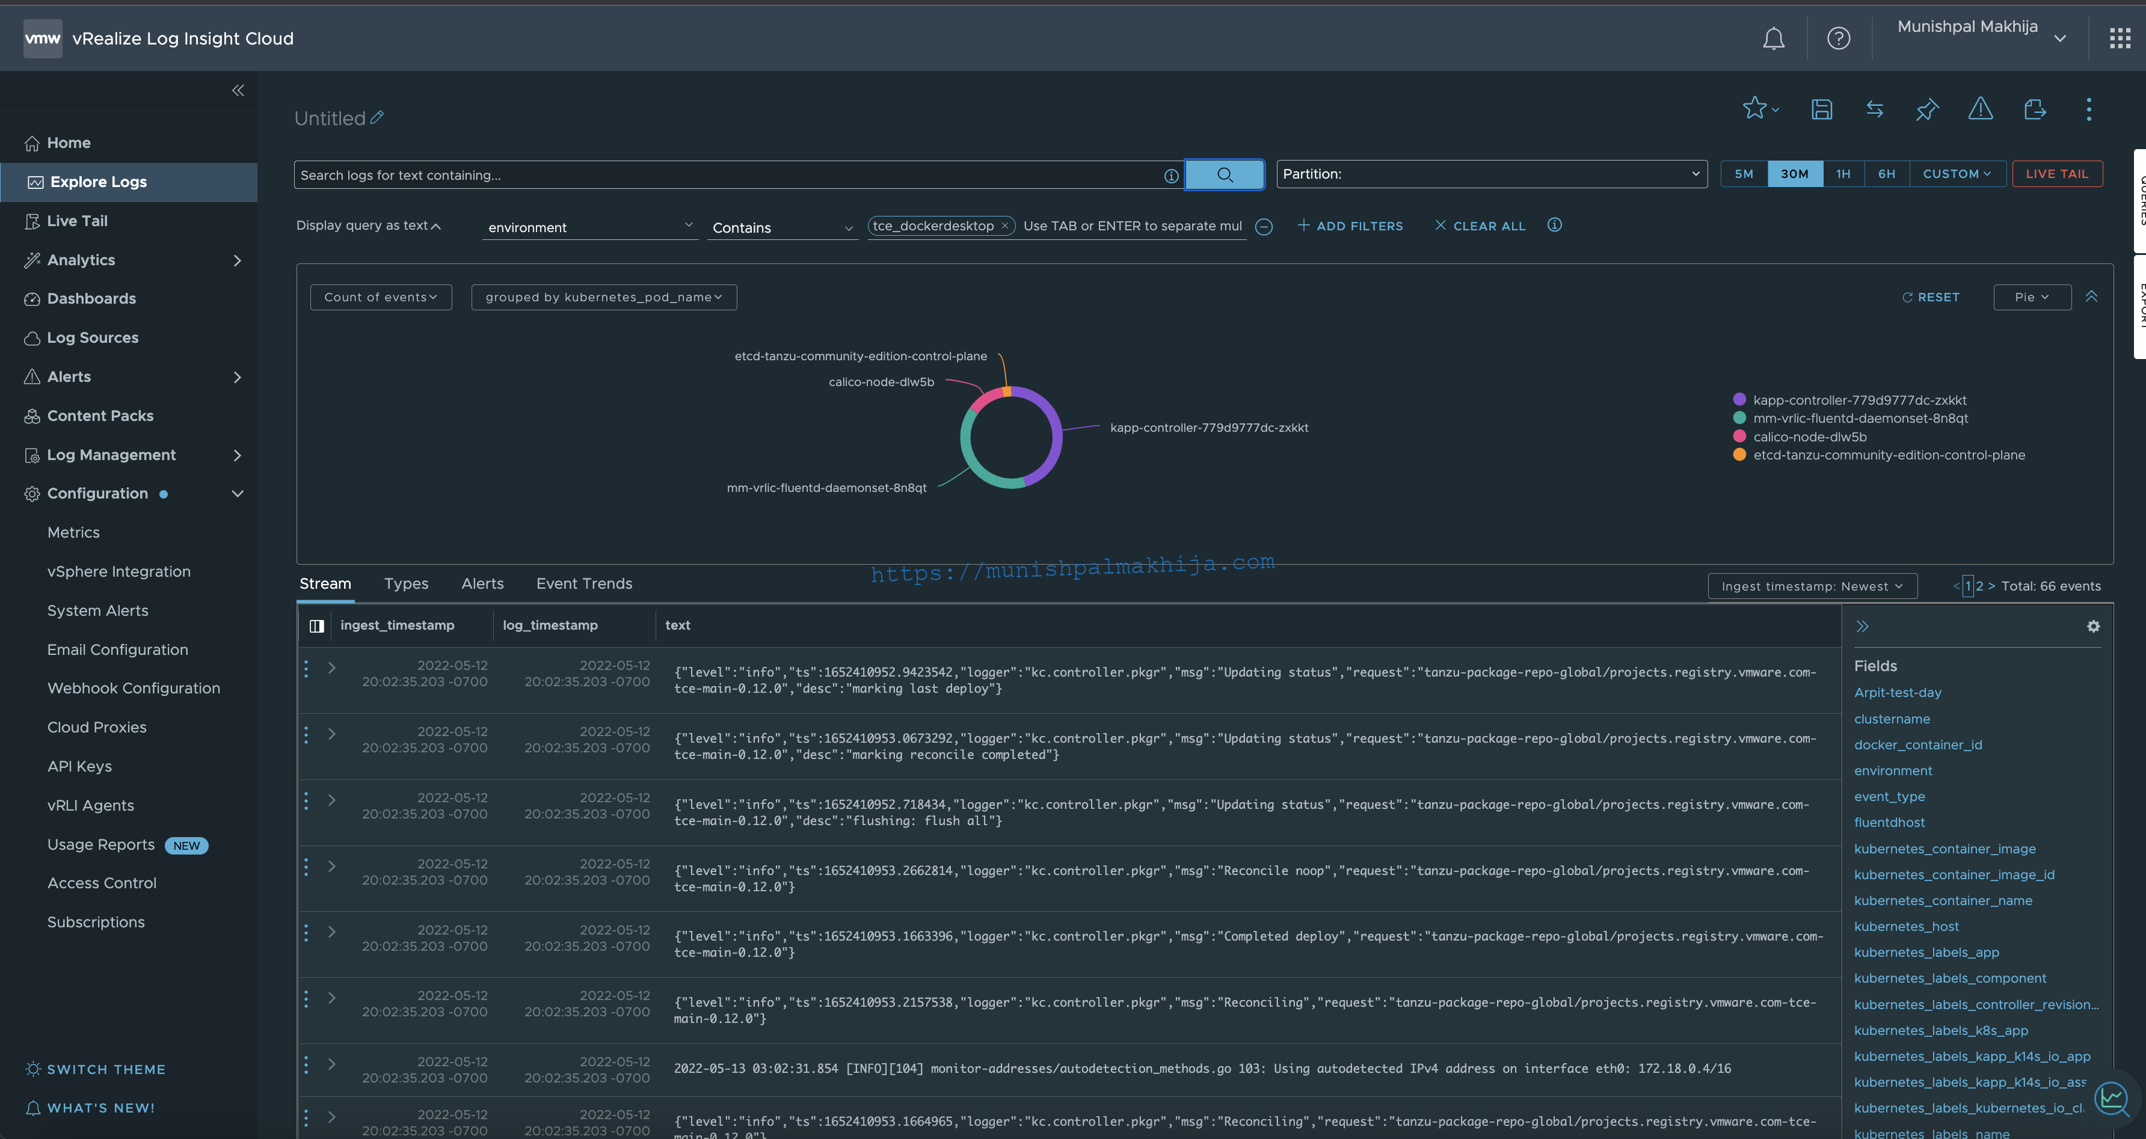
Task: Edit the Untitled query name pencil icon
Action: (x=377, y=117)
